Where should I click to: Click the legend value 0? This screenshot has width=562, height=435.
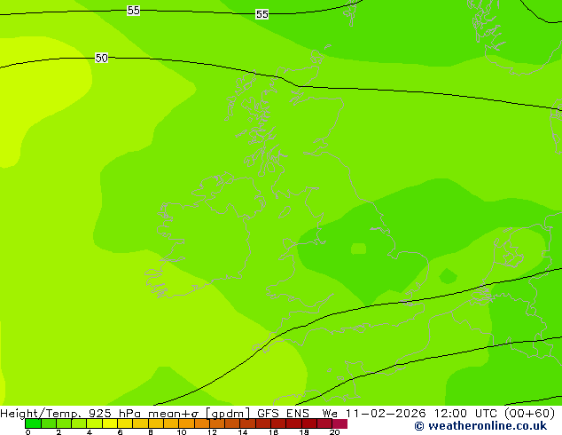(x=28, y=432)
